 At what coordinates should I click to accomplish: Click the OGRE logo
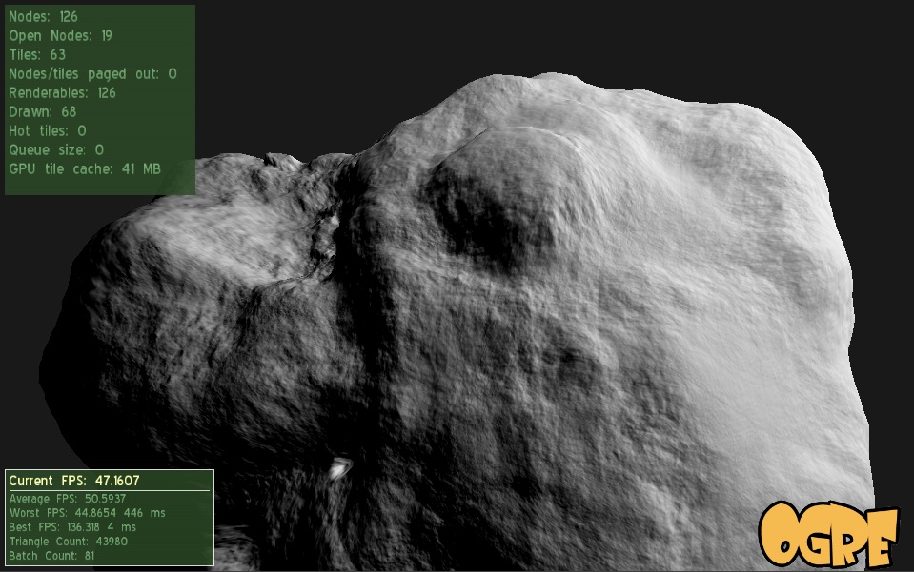pos(827,535)
